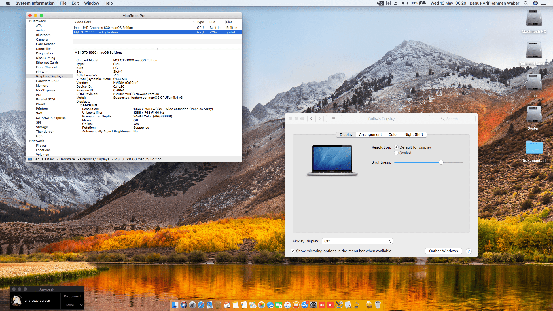Select the Scaled resolution option
This screenshot has width=553, height=311.
[x=396, y=153]
